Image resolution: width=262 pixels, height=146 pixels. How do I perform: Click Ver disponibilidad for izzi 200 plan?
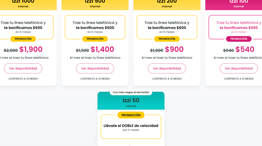(x=167, y=68)
